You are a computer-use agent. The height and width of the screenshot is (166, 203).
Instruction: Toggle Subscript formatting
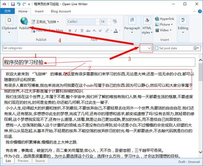point(94,30)
